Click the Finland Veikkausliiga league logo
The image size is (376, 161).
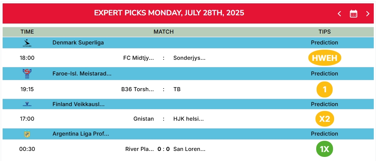(x=27, y=104)
